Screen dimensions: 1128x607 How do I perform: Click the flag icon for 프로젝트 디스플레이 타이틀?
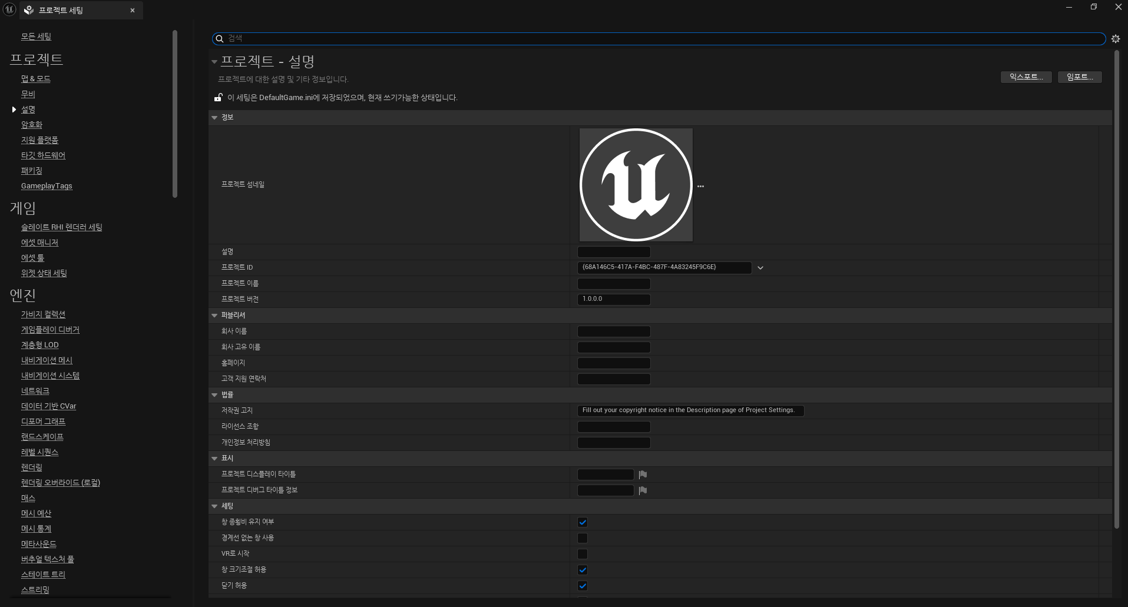point(643,475)
